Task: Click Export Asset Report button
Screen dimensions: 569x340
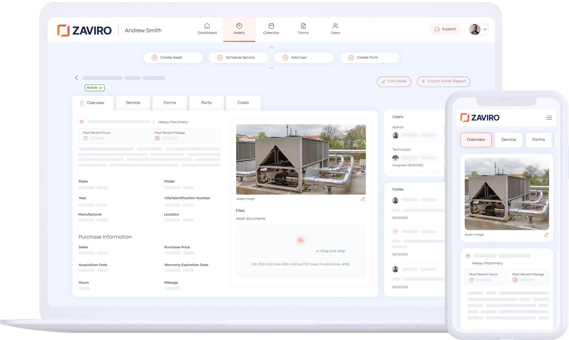Action: click(443, 81)
